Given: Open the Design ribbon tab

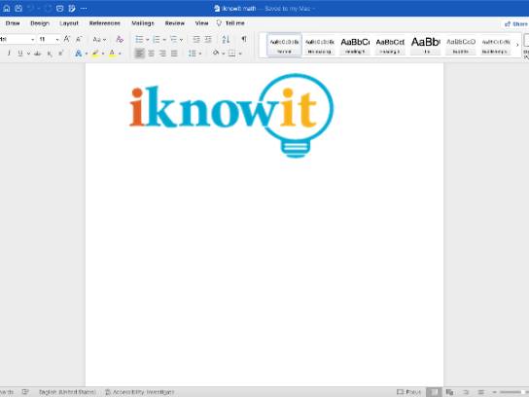Looking at the screenshot, I should [x=40, y=23].
